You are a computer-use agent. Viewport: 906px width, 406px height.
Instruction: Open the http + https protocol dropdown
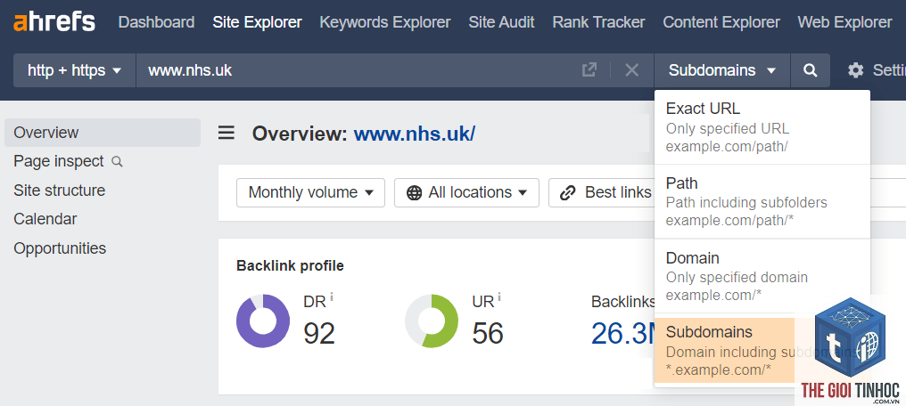(x=75, y=70)
